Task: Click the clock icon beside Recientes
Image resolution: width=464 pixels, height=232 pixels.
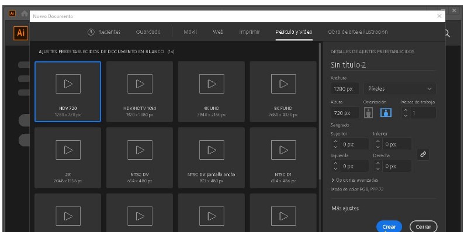Action: click(91, 32)
